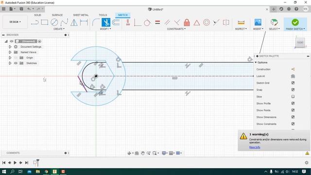Switch to the TOOLS tab
The height and width of the screenshot is (175, 311).
point(103,15)
